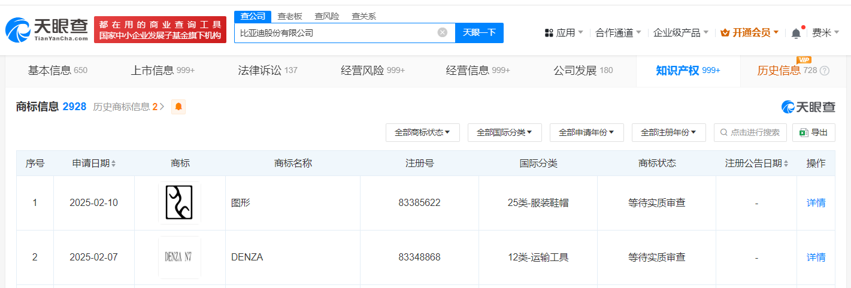851x288 pixels.
Task: Open the 全部申请年份 dropdown
Action: point(586,132)
